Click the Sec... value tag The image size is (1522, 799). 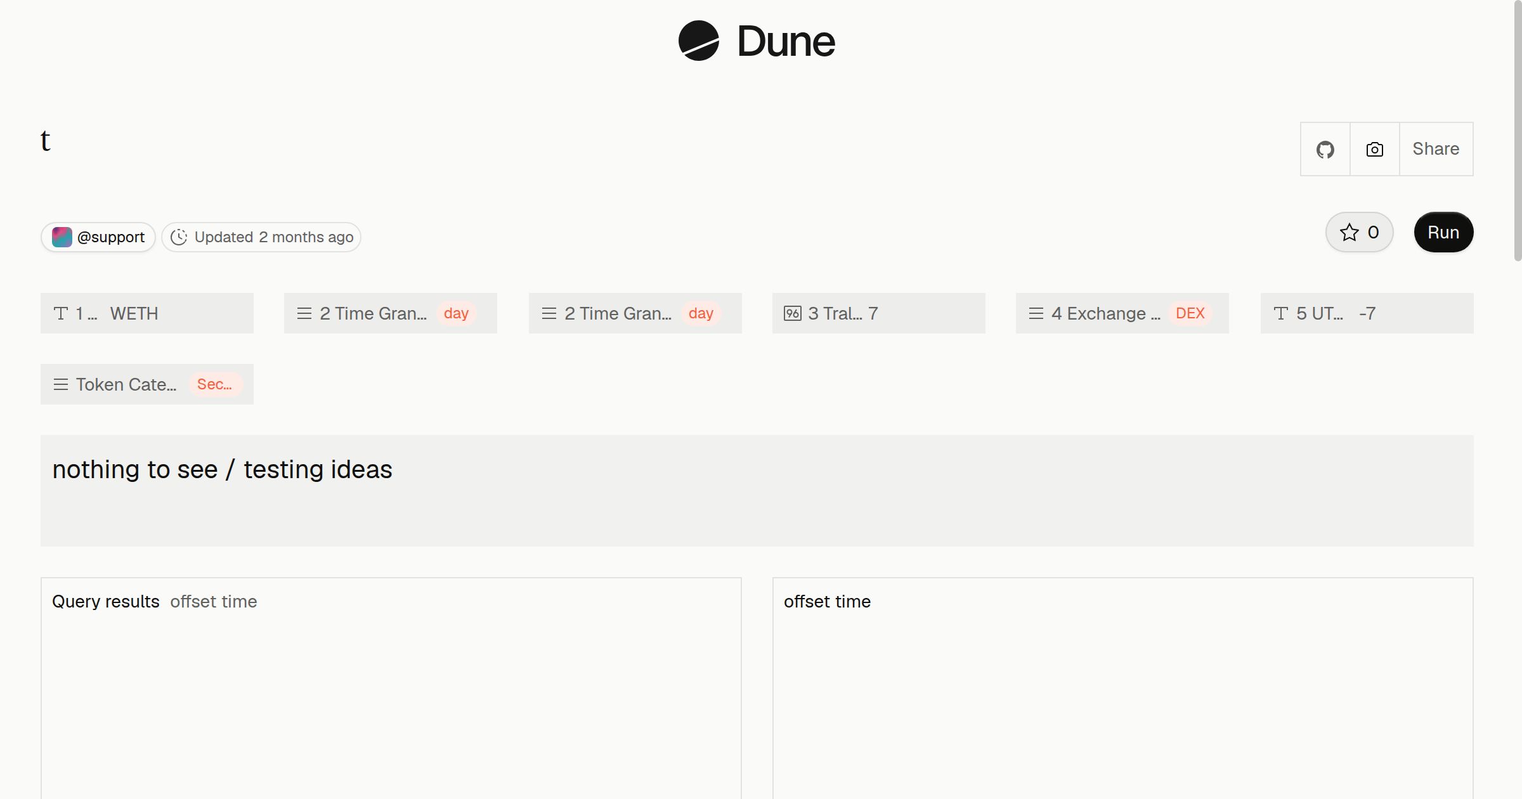(x=215, y=384)
